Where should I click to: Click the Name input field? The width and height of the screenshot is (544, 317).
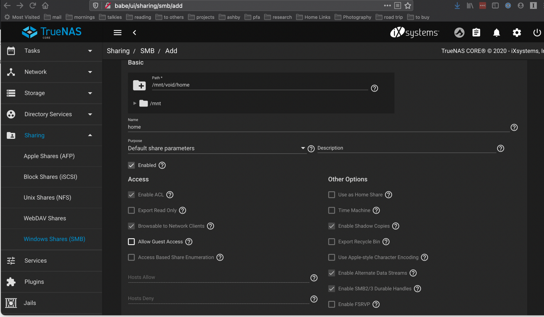[318, 127]
